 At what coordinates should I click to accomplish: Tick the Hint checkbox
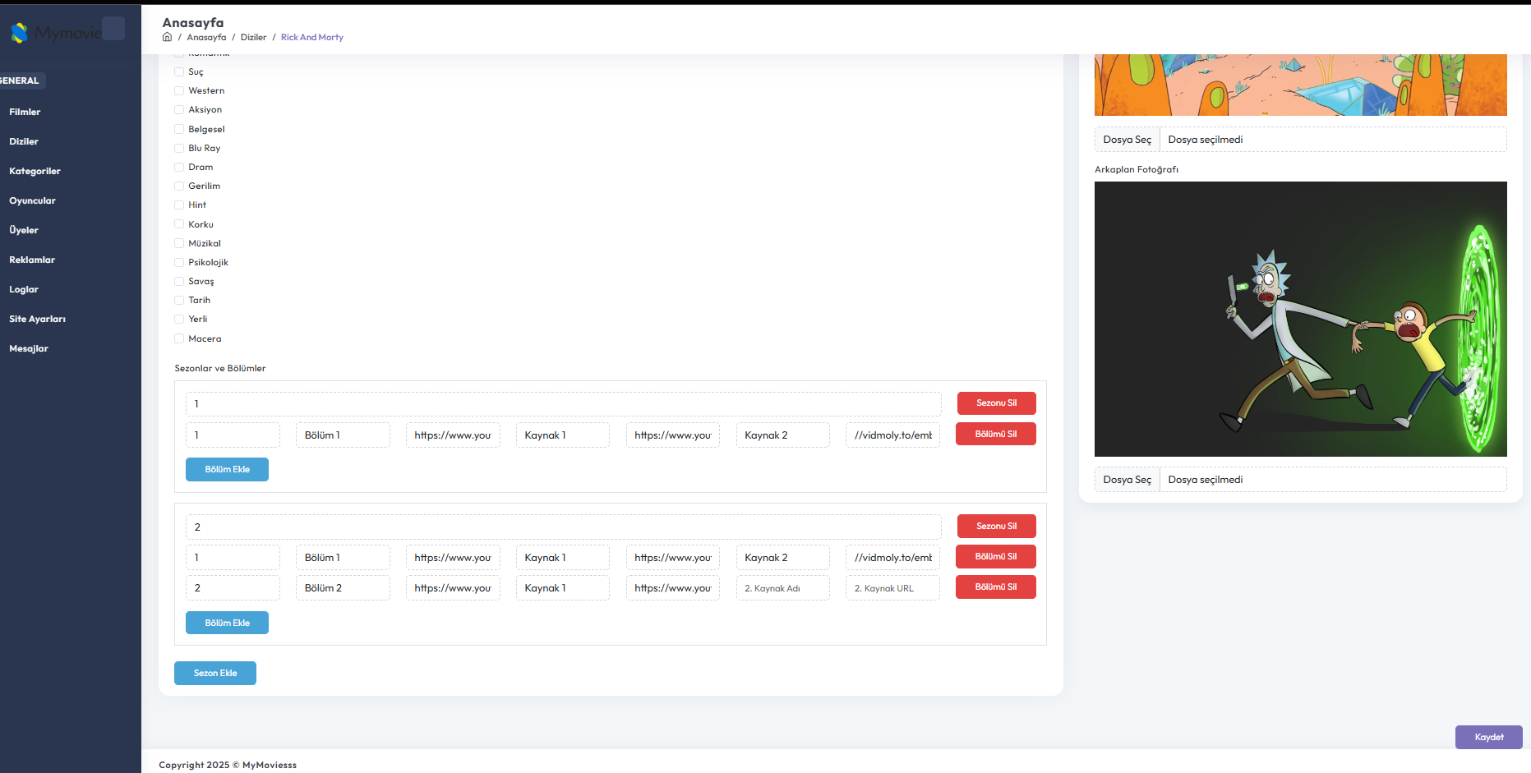(179, 205)
